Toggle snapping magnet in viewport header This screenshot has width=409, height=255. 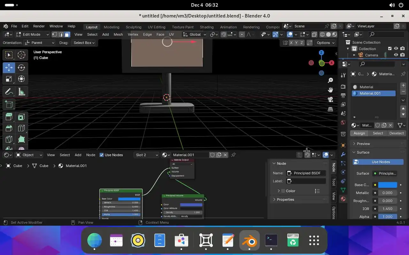224,34
